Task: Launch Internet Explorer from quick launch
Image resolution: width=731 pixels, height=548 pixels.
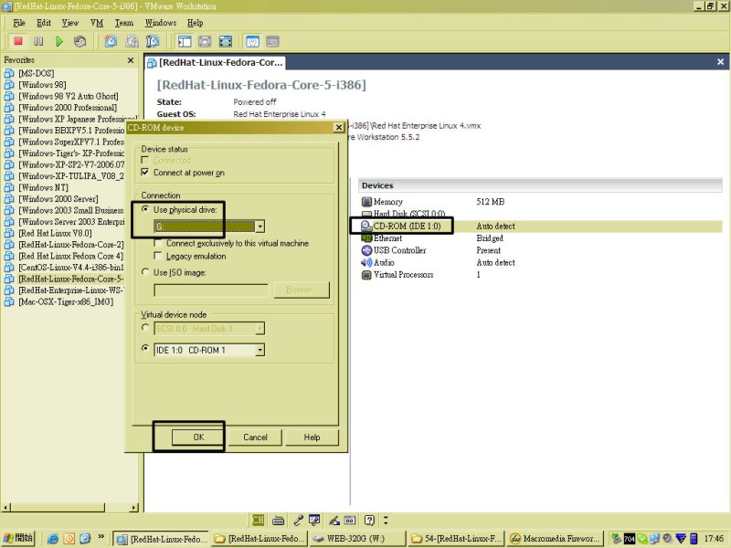Action: point(53,539)
